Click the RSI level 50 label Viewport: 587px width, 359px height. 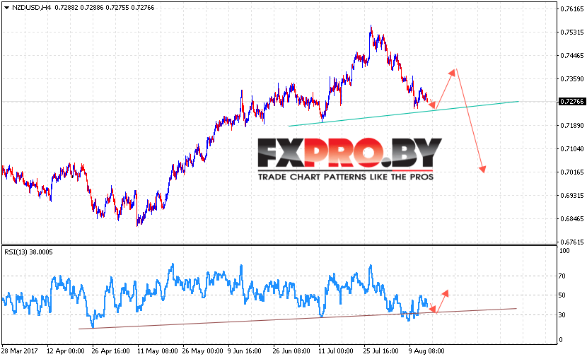(x=562, y=295)
